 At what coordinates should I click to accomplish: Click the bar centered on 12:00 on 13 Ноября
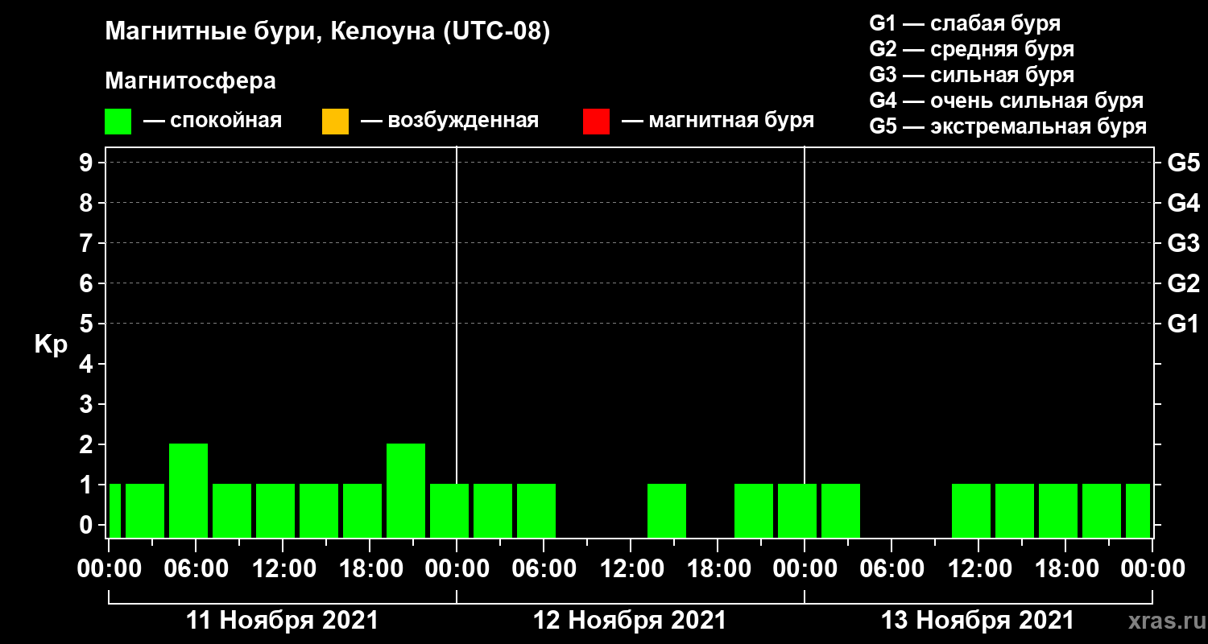[971, 510]
